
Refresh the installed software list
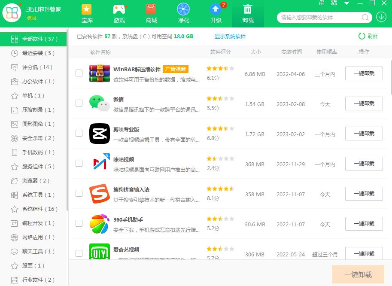368,36
